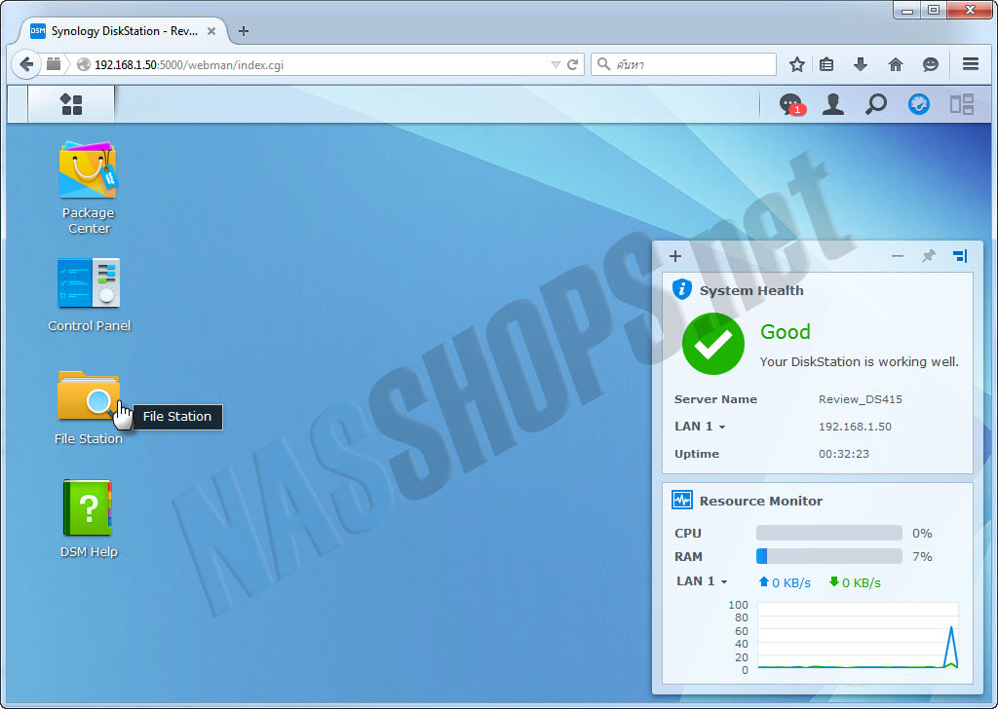Click the download speed 0 KB/s
The height and width of the screenshot is (709, 998).
coord(855,582)
